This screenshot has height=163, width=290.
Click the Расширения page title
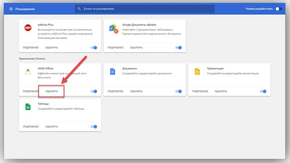25,9
